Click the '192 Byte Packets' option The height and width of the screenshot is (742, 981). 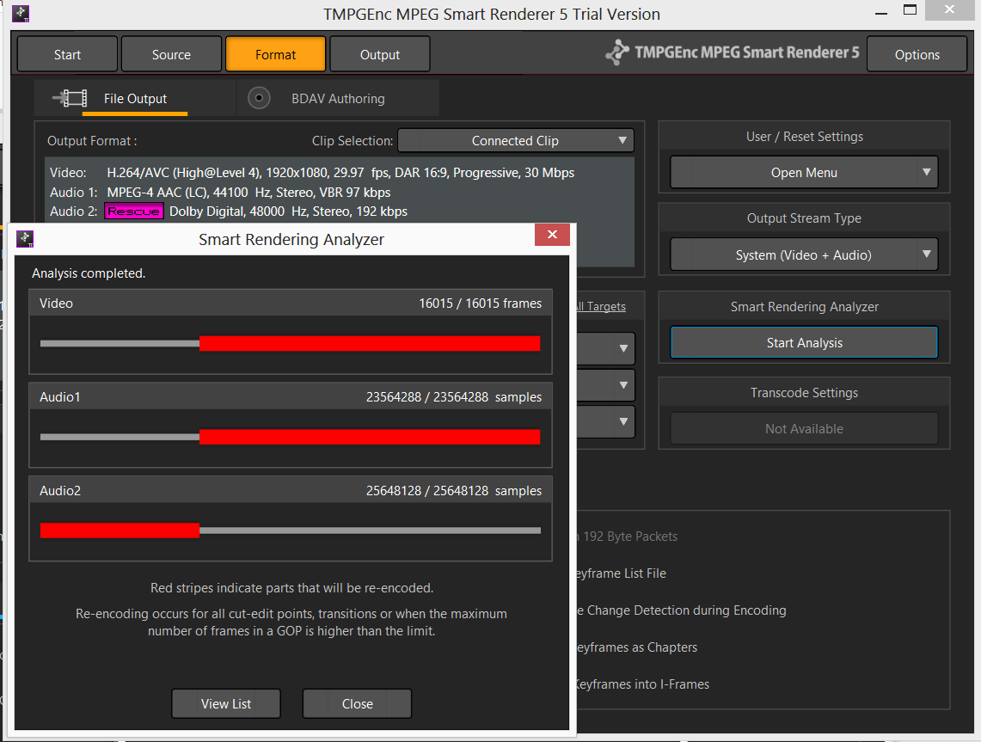point(627,537)
